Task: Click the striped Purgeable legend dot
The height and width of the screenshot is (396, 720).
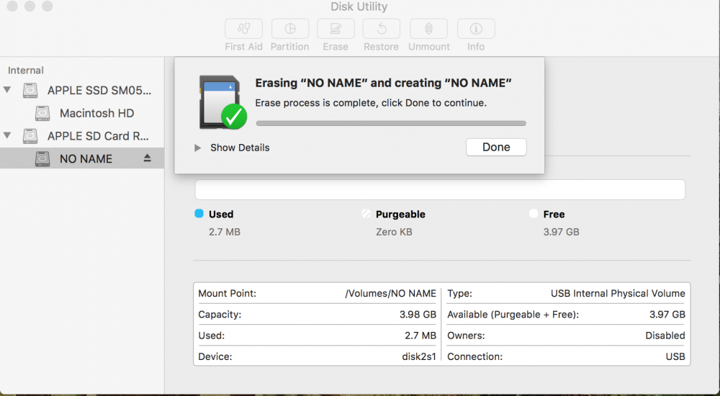Action: point(366,213)
